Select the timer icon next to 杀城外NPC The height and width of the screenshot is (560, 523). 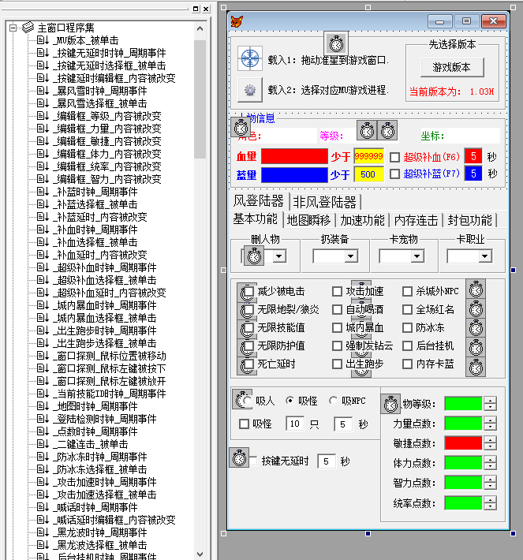pyautogui.click(x=476, y=290)
